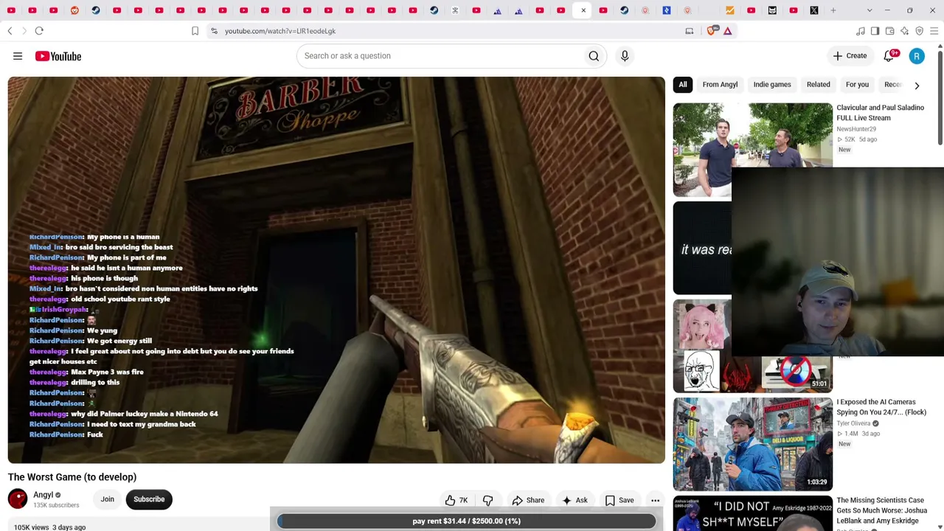Open the Leo AI sparkle icon
Image resolution: width=944 pixels, height=531 pixels.
[x=904, y=31]
